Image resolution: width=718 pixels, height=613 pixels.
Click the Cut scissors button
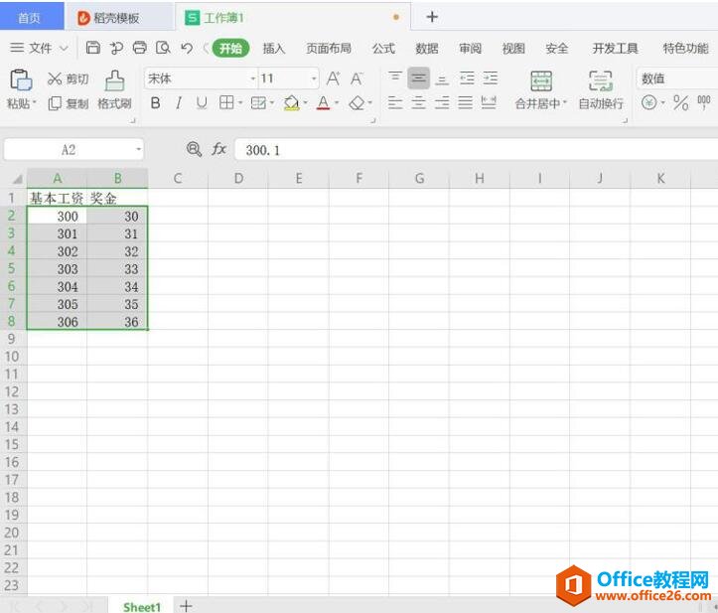point(68,79)
